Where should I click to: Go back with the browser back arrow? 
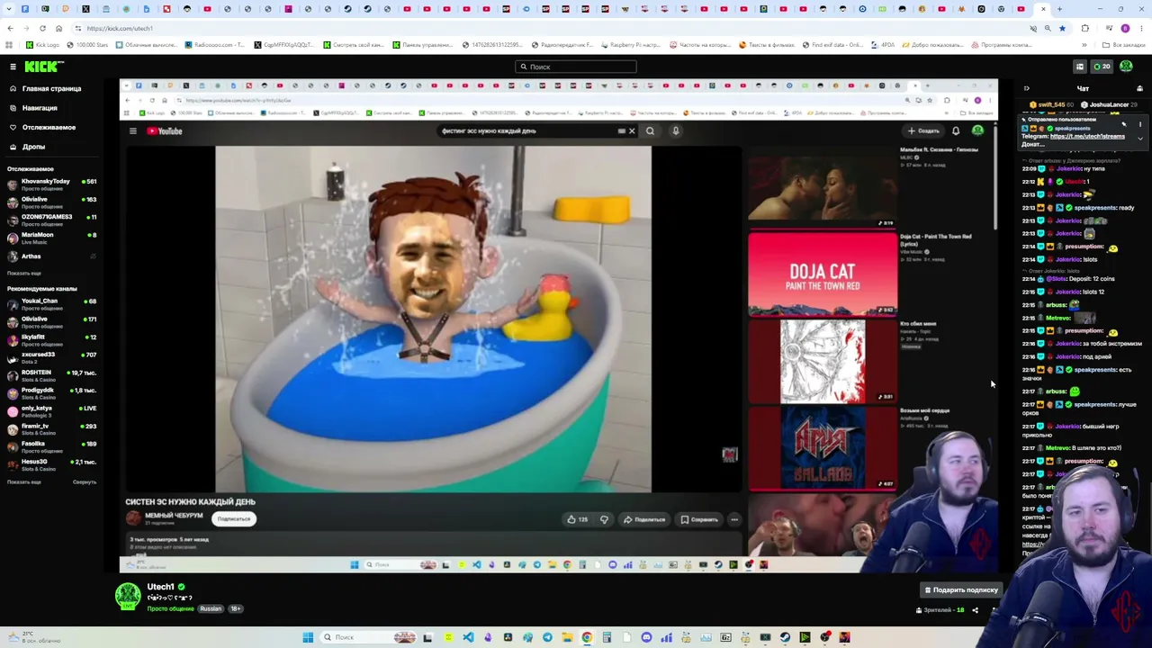10,28
